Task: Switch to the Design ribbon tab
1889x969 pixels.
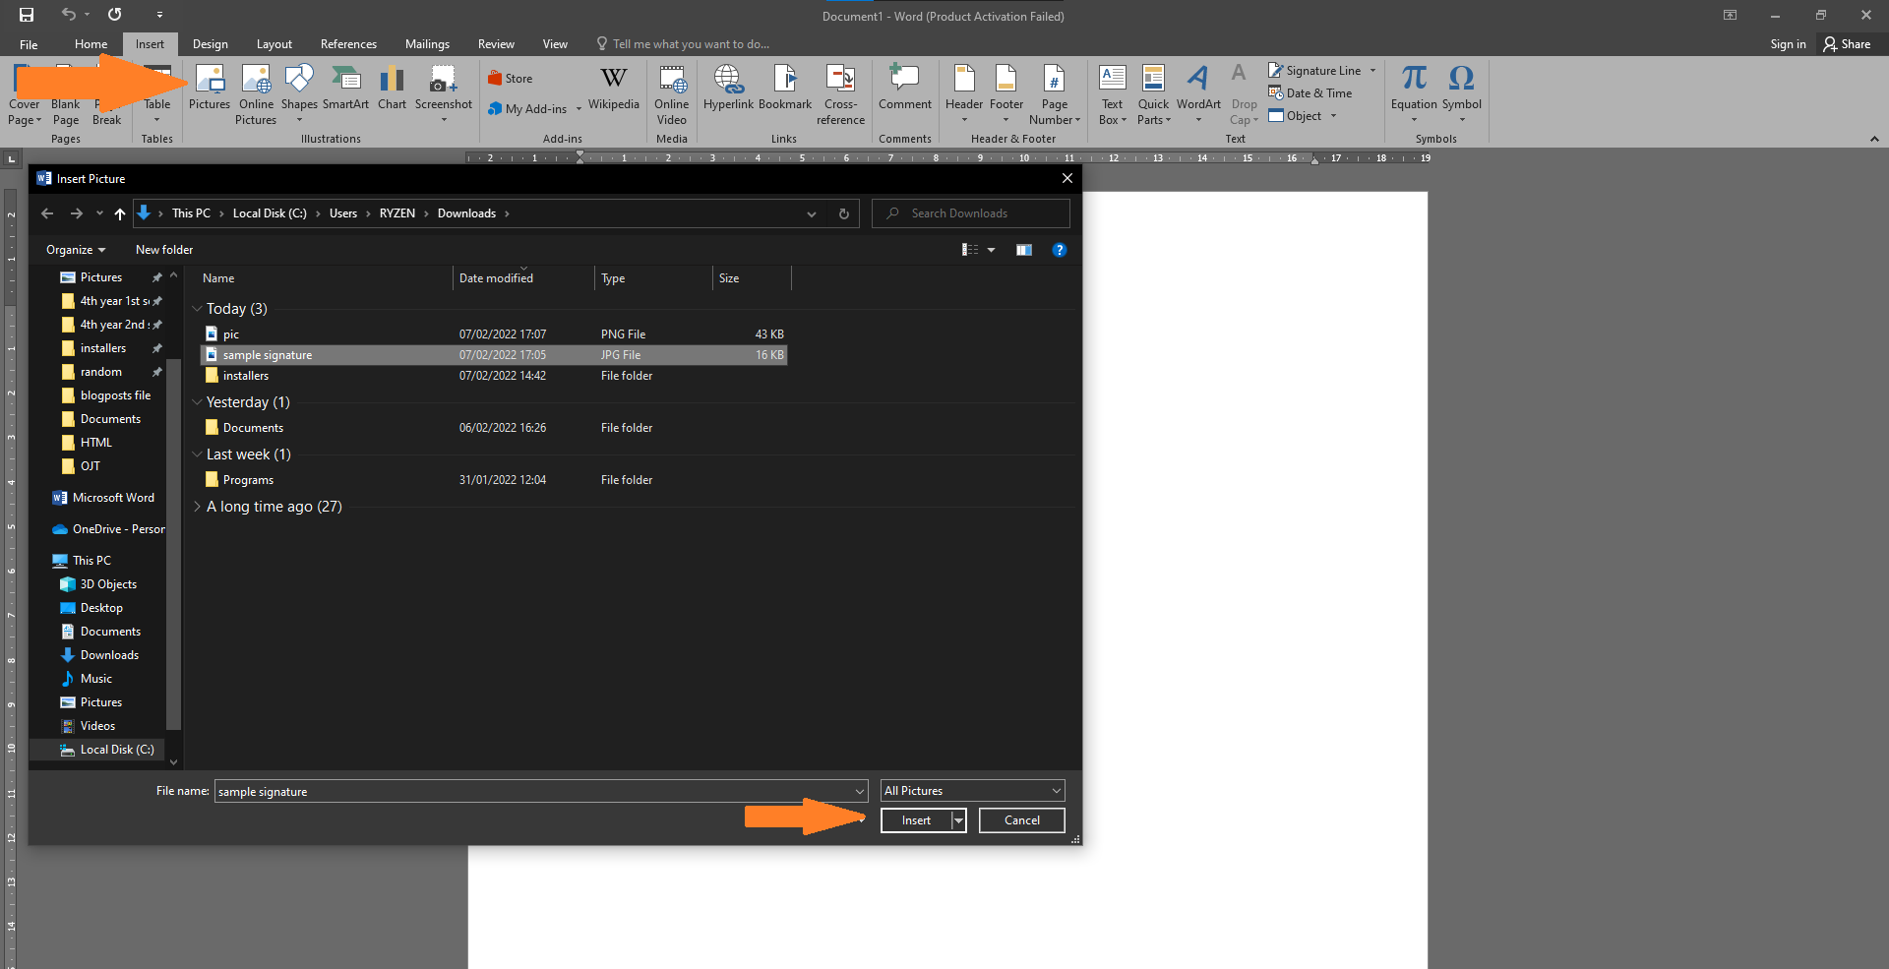Action: click(210, 44)
